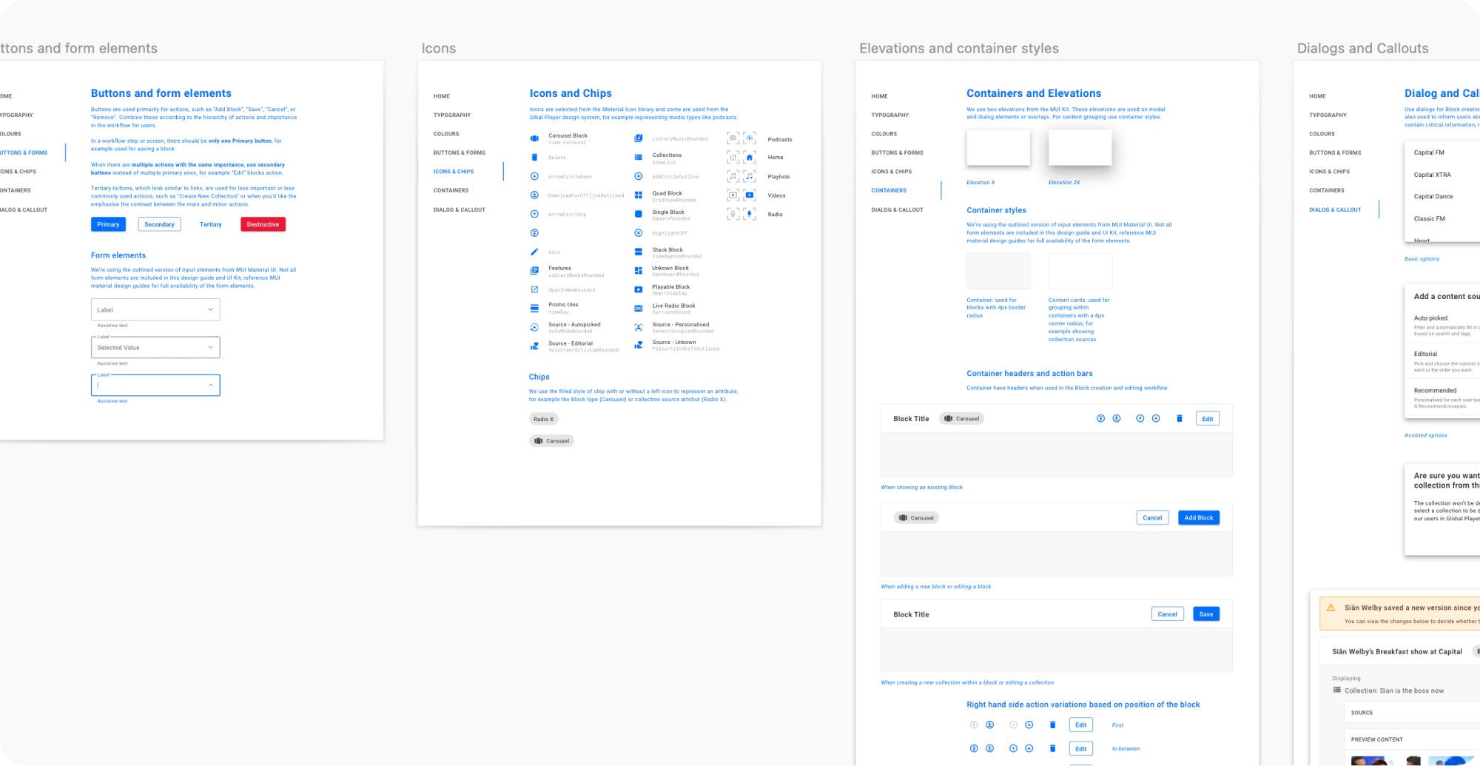Click Cancel beside the Add Block button
The image size is (1480, 766).
pos(1152,518)
